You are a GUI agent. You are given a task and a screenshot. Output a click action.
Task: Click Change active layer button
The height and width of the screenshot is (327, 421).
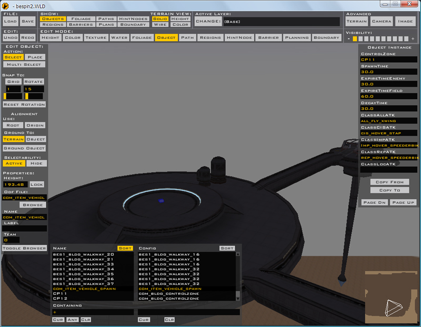pos(208,21)
